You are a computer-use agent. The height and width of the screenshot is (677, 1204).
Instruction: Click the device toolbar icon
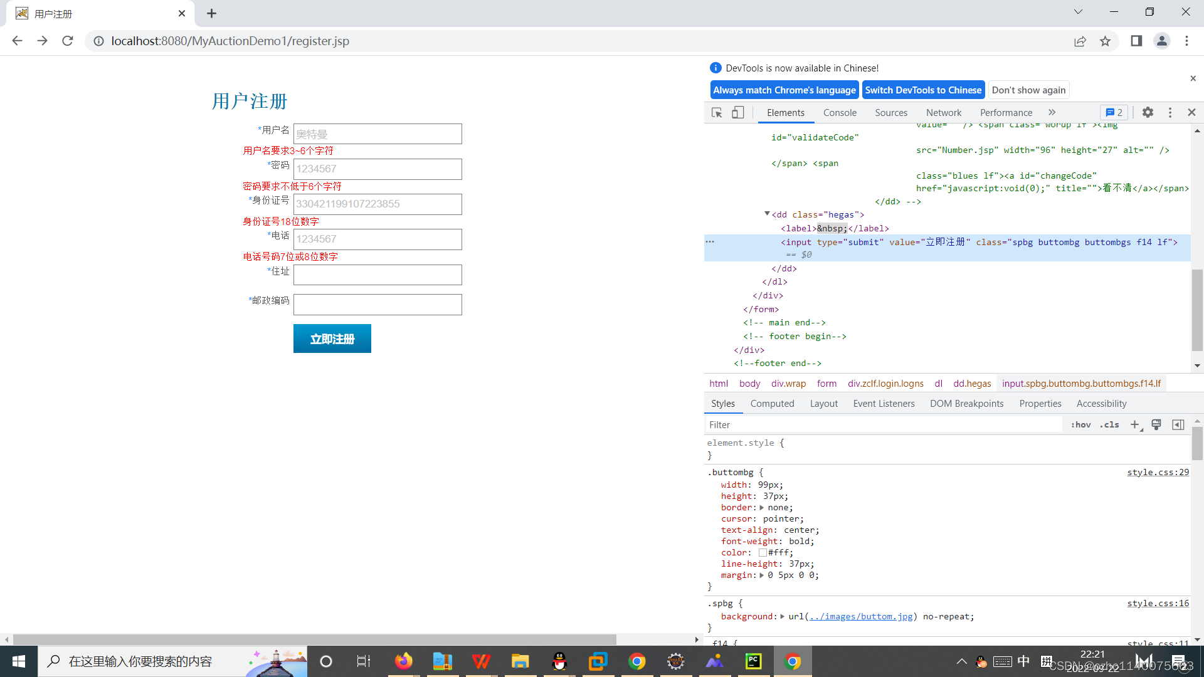click(x=737, y=112)
